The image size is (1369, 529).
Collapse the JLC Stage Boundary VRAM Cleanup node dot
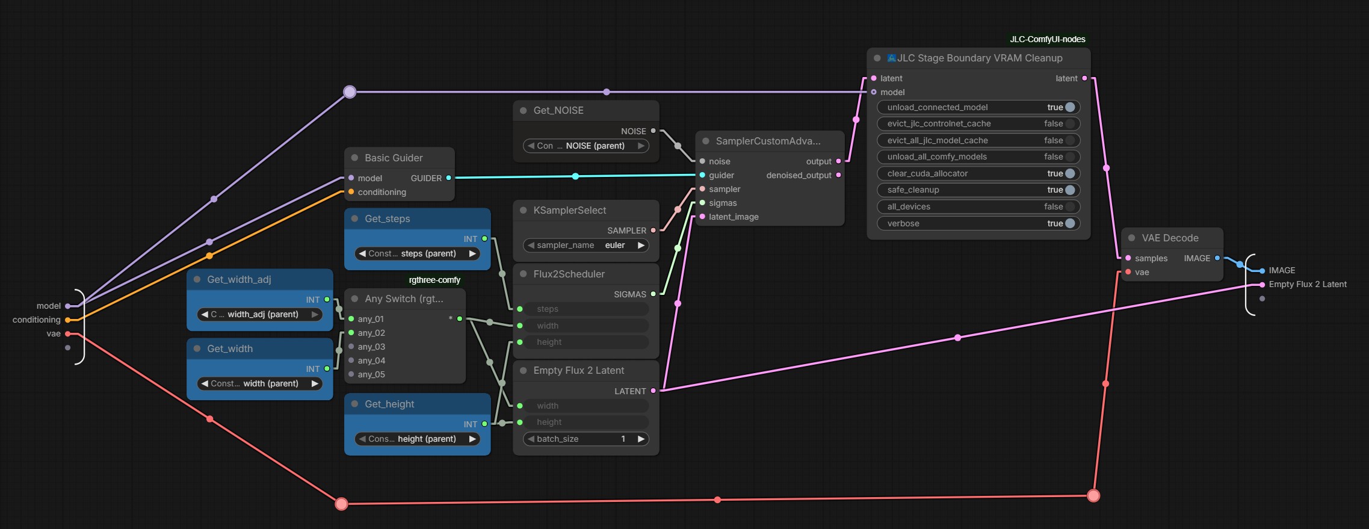877,58
